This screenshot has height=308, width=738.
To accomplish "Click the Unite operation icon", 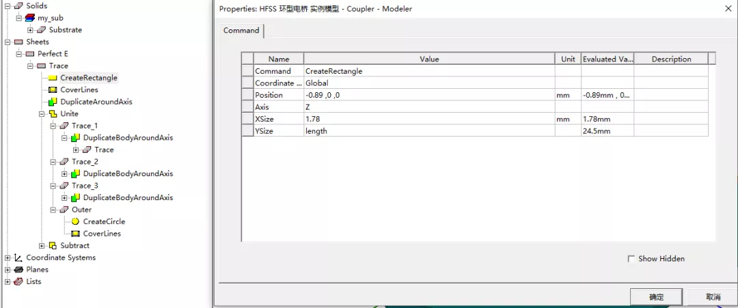I will click(x=53, y=114).
